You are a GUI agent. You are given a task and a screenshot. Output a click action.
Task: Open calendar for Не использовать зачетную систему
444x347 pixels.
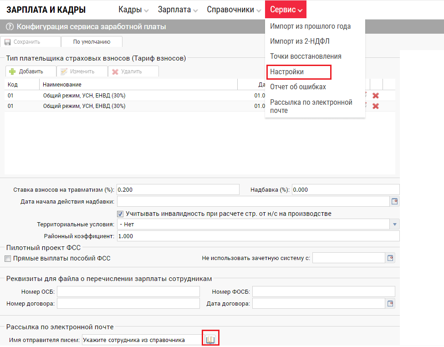[391, 258]
